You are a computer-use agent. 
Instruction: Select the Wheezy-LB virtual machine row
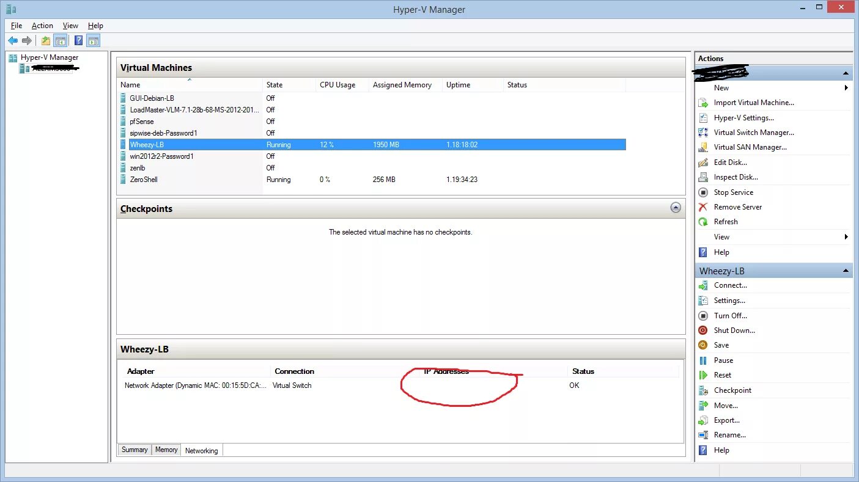tap(372, 145)
